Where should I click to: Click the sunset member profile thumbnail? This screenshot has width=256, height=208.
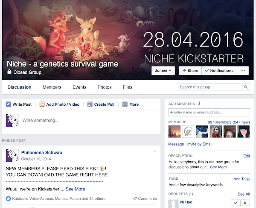[x=175, y=131]
